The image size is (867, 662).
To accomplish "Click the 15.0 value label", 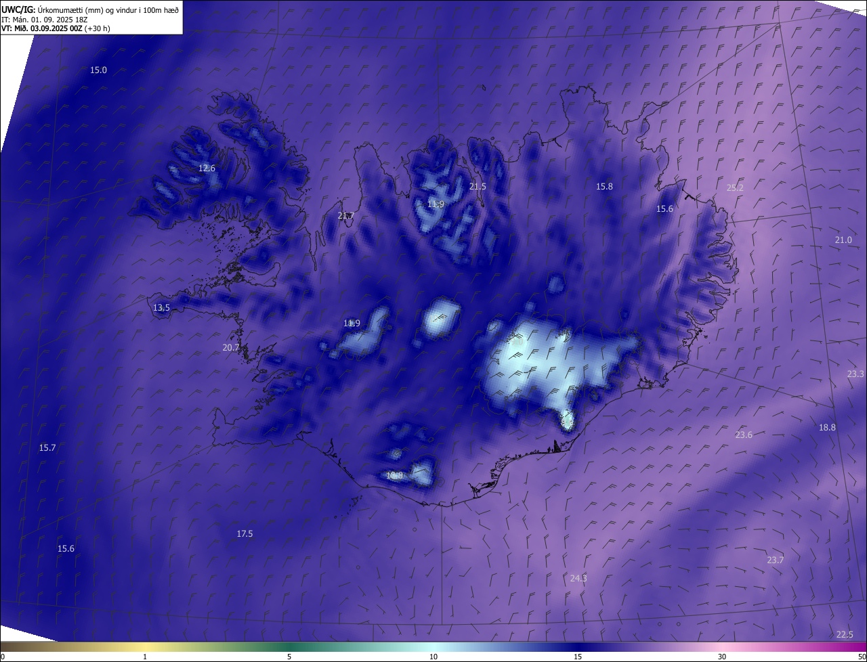I will (98, 70).
